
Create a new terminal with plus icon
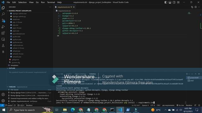click(x=187, y=74)
